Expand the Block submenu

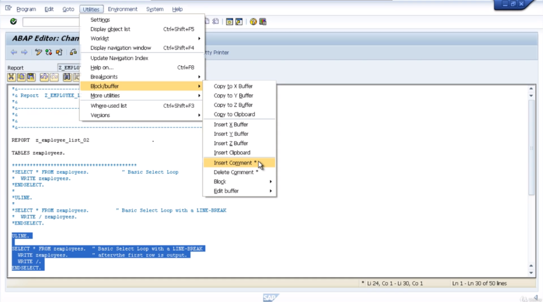240,182
